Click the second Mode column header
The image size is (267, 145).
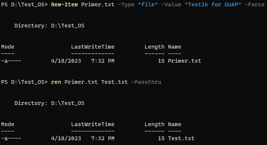(x=8, y=124)
